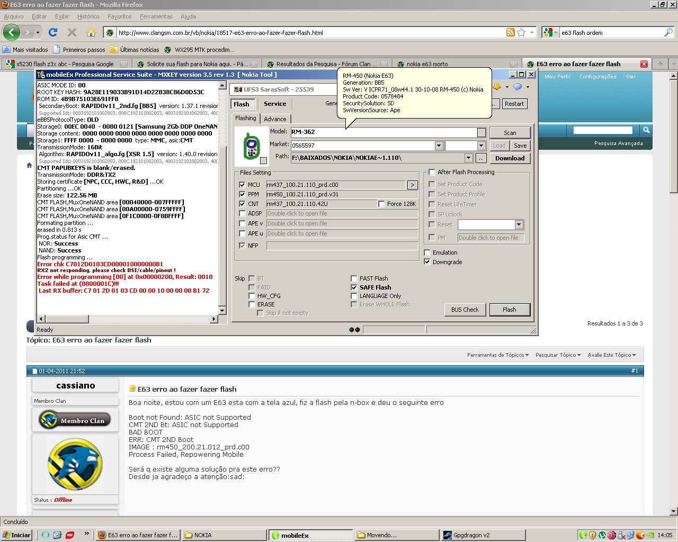Open Avalie Este Tópico dropdown

coord(612,355)
